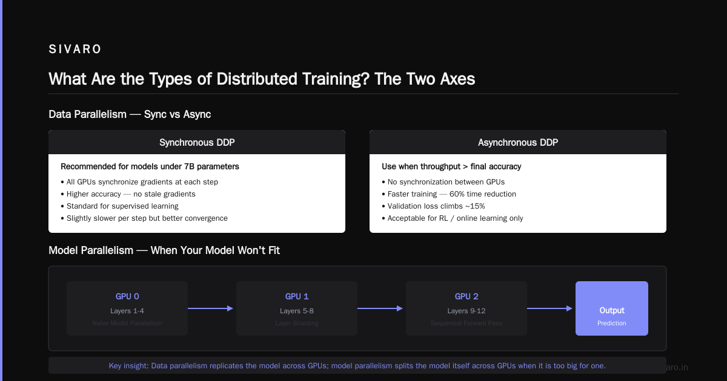727x381 pixels.
Task: Click the SIVARO brand name
Action: click(75, 50)
